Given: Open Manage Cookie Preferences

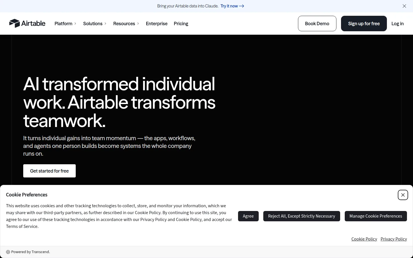Looking at the screenshot, I should tap(376, 216).
